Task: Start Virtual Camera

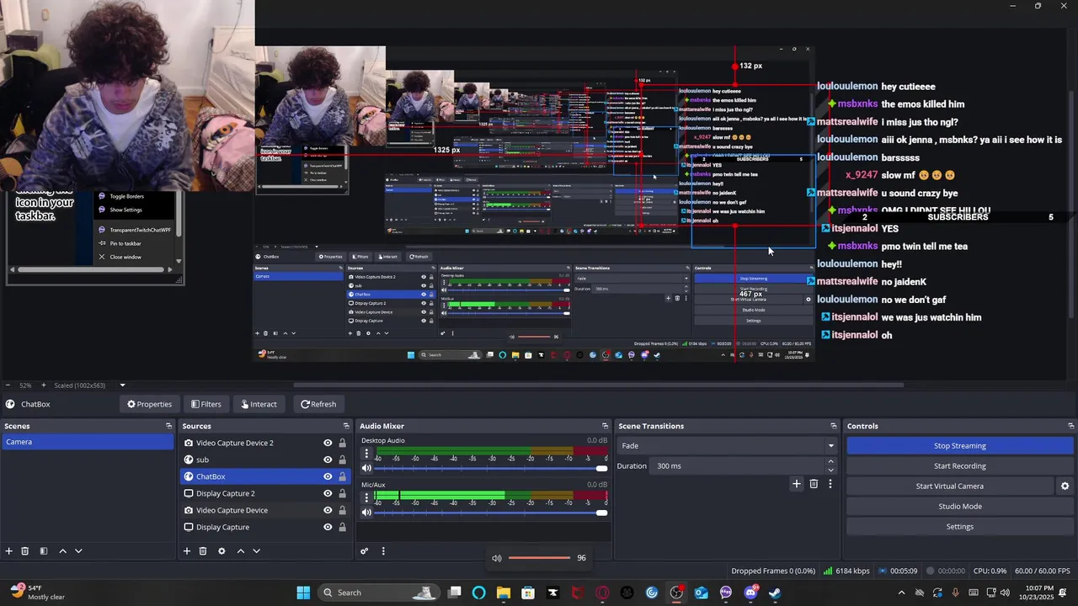Action: [x=950, y=486]
